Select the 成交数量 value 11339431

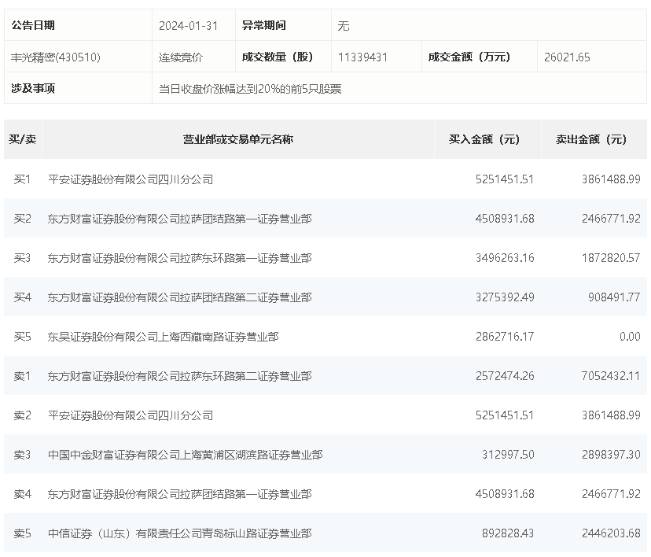[x=362, y=57]
